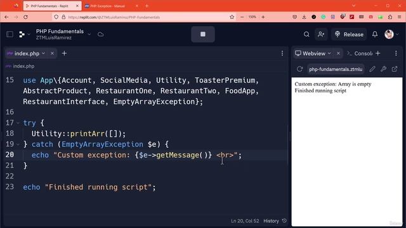
Task: Click the tracking protection shield icon
Action: (x=56, y=17)
